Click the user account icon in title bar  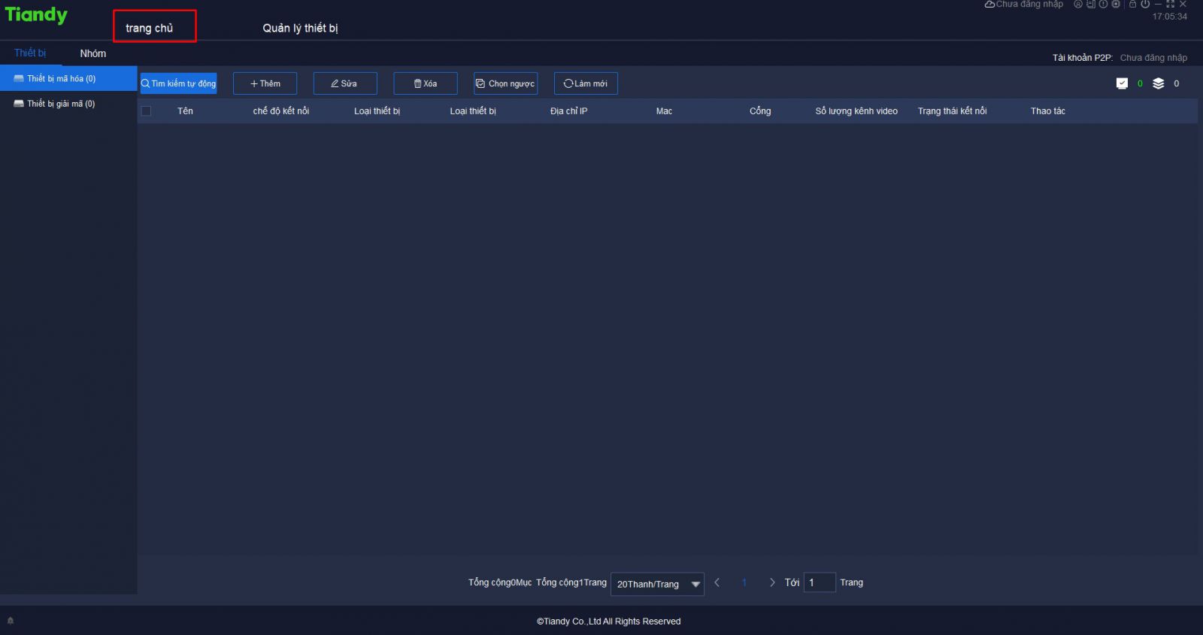(1077, 5)
